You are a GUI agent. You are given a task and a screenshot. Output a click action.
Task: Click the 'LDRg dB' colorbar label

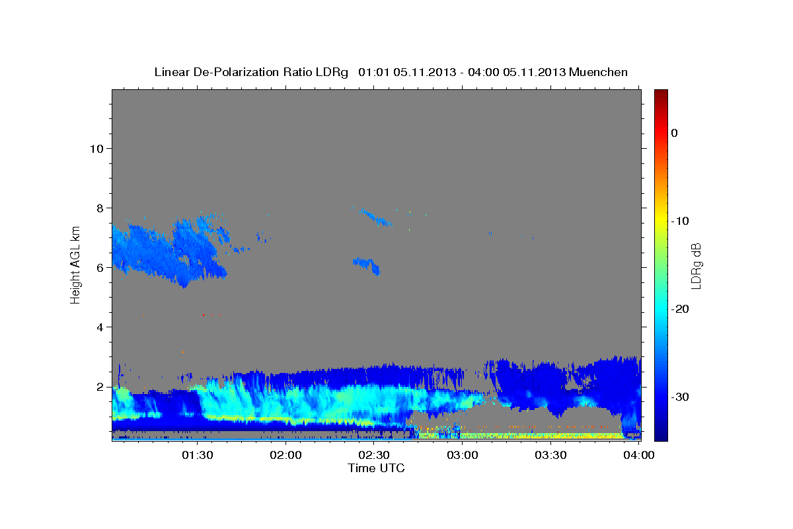pos(696,266)
